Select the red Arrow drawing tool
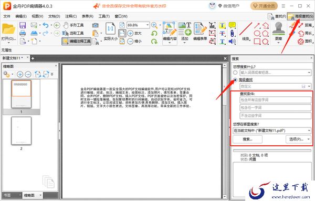315x201 pixels. click(257, 25)
